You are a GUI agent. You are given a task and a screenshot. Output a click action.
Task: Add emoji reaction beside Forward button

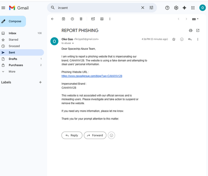coord(111,135)
